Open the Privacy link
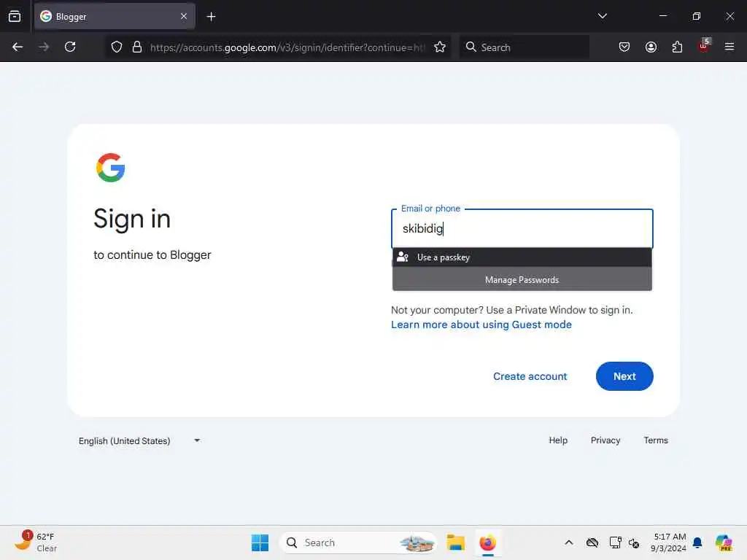 (x=605, y=440)
